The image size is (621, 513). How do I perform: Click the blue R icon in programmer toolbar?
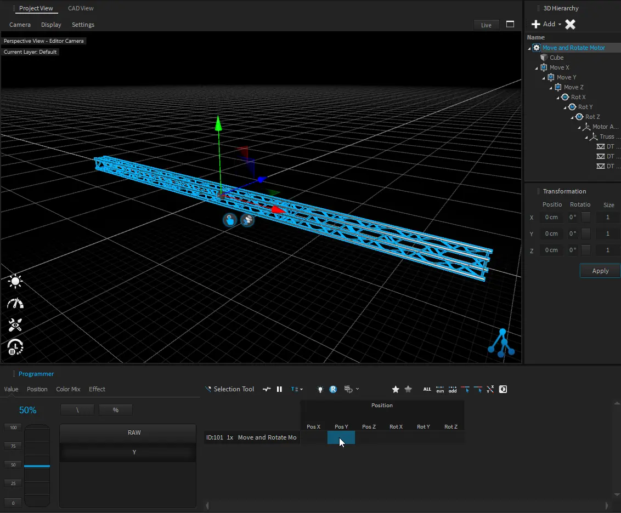pyautogui.click(x=333, y=389)
